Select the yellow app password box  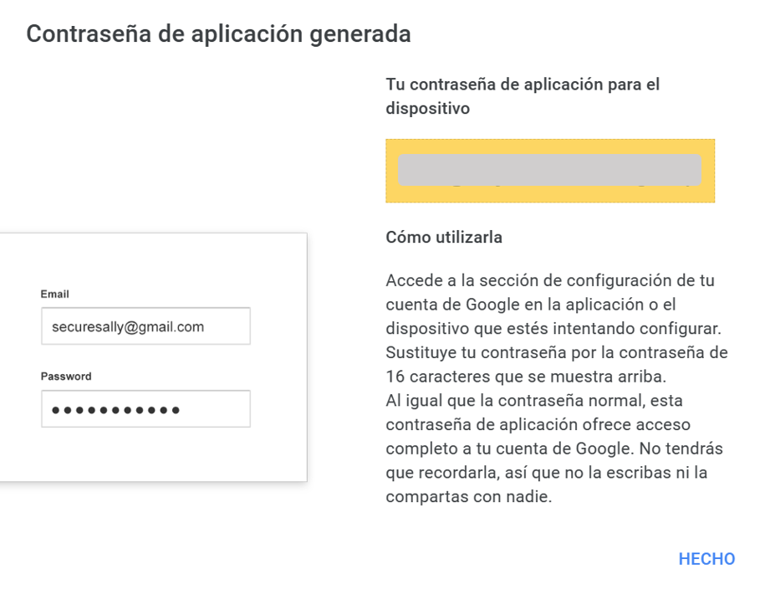click(x=550, y=171)
